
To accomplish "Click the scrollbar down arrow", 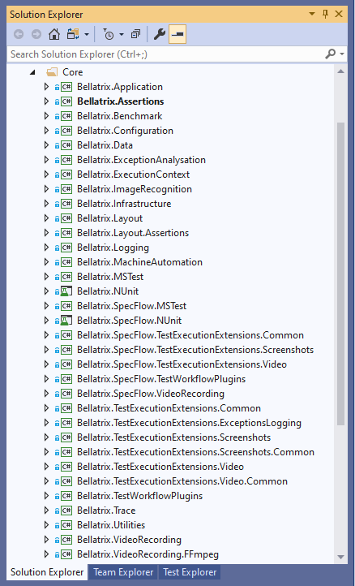I will coord(340,557).
